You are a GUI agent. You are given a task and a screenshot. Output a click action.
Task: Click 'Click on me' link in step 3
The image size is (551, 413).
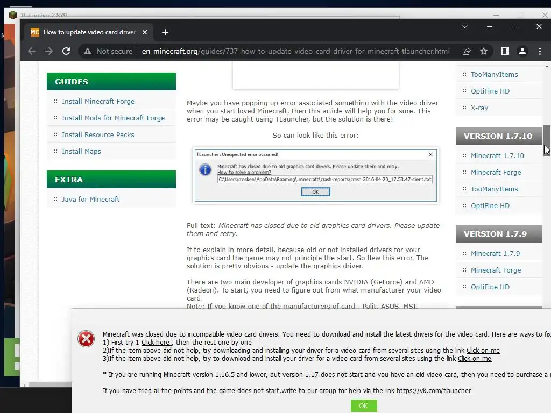(475, 359)
